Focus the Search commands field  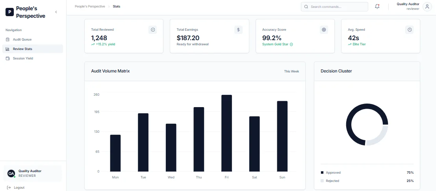(334, 7)
